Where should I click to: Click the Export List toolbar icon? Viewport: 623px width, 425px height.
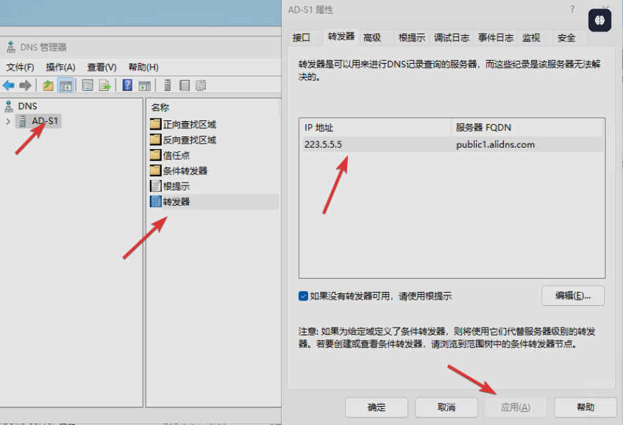click(105, 85)
